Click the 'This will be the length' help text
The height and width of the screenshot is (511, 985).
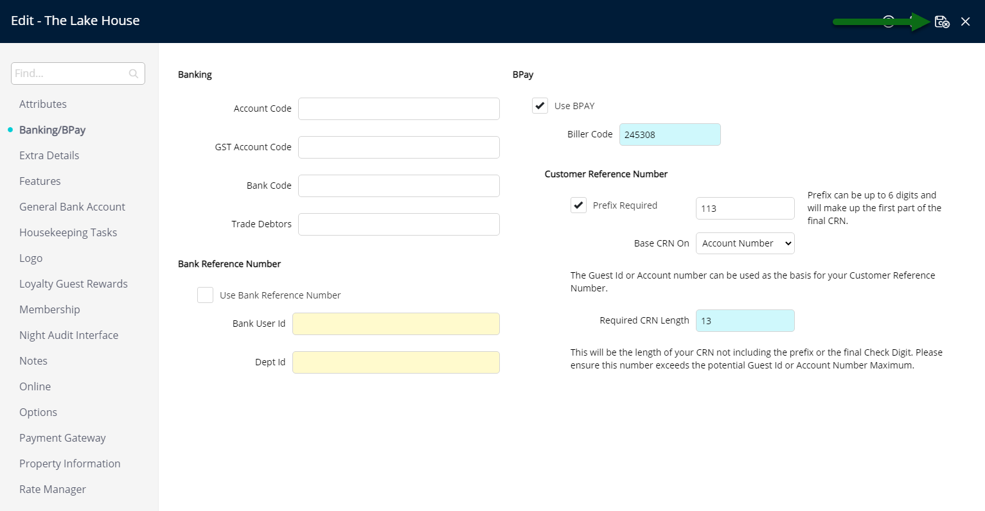click(x=756, y=359)
